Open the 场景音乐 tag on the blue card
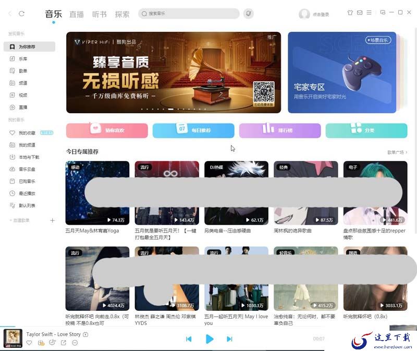This screenshot has width=417, height=351. click(378, 40)
